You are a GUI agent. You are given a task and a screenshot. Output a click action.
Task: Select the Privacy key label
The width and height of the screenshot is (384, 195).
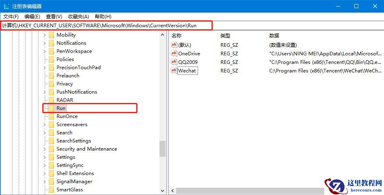[65, 84]
